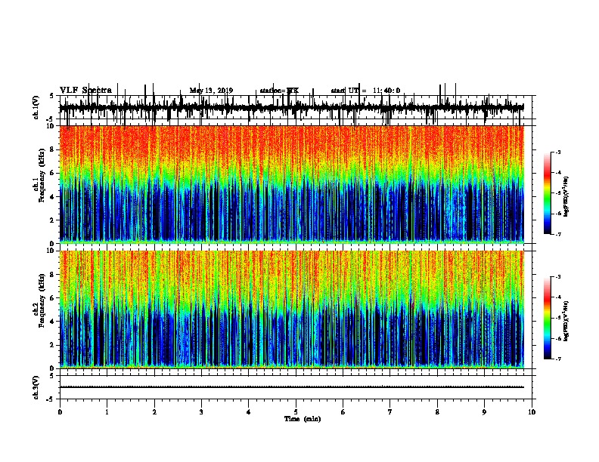Image resolution: width=599 pixels, height=462 pixels.
Task: Click the "9" minute tick label
Action: pyautogui.click(x=484, y=412)
